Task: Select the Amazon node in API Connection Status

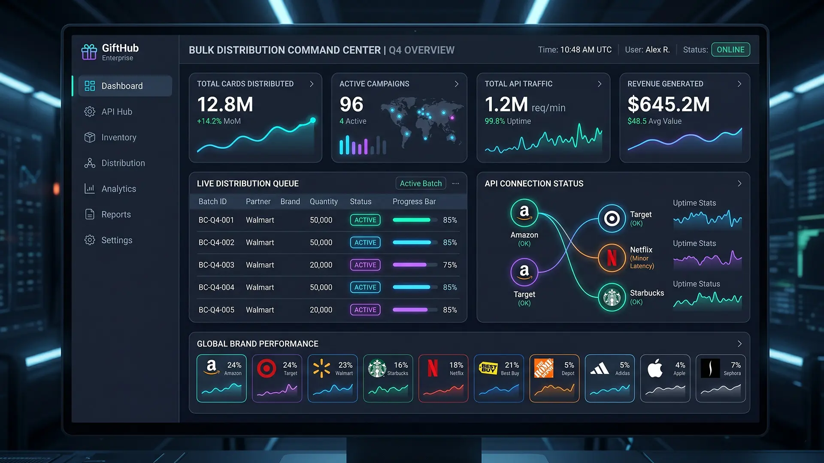Action: (524, 213)
